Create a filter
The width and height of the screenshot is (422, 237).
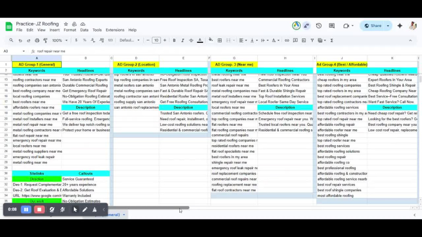pos(312,40)
